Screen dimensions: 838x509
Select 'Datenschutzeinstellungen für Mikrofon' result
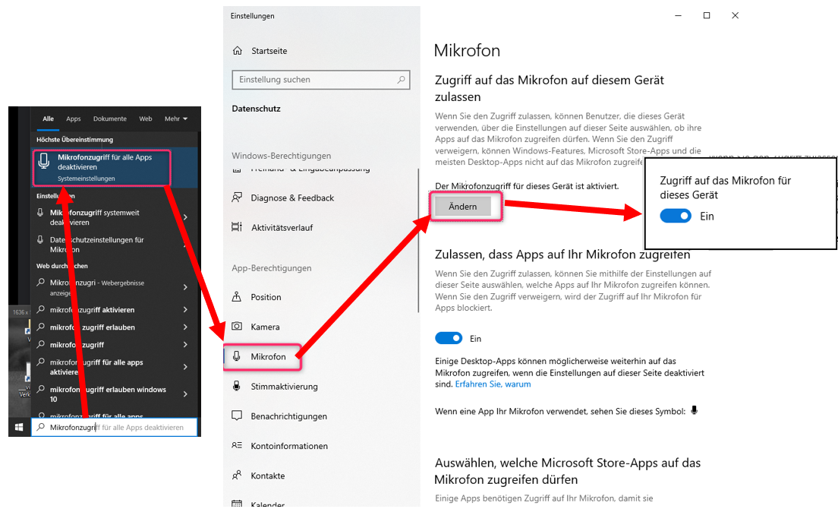[x=96, y=245]
